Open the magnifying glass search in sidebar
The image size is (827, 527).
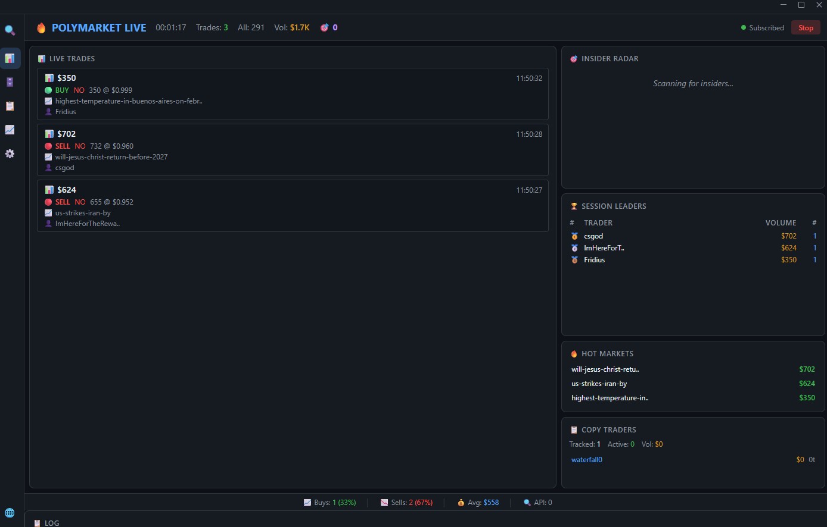10,30
